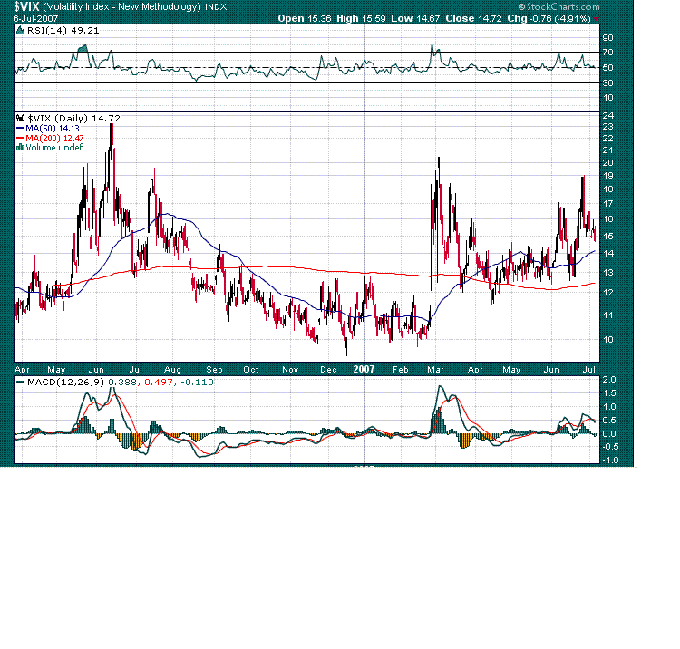Click the -1.0 level on MACD axis
This screenshot has width=680, height=649.
[610, 460]
